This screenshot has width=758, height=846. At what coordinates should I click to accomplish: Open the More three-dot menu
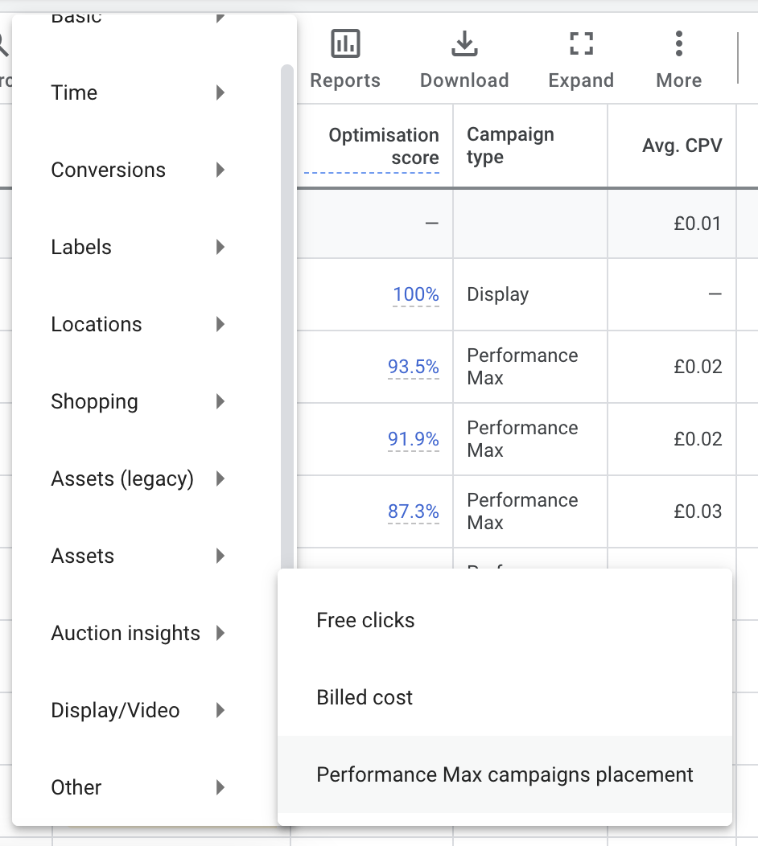679,44
